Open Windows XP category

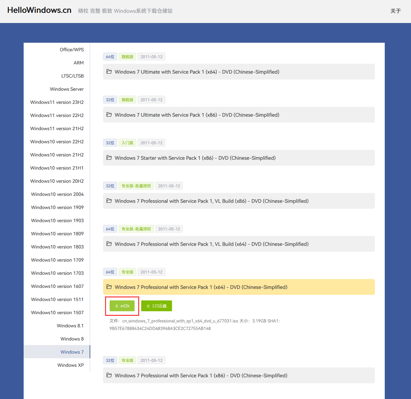tap(57, 365)
